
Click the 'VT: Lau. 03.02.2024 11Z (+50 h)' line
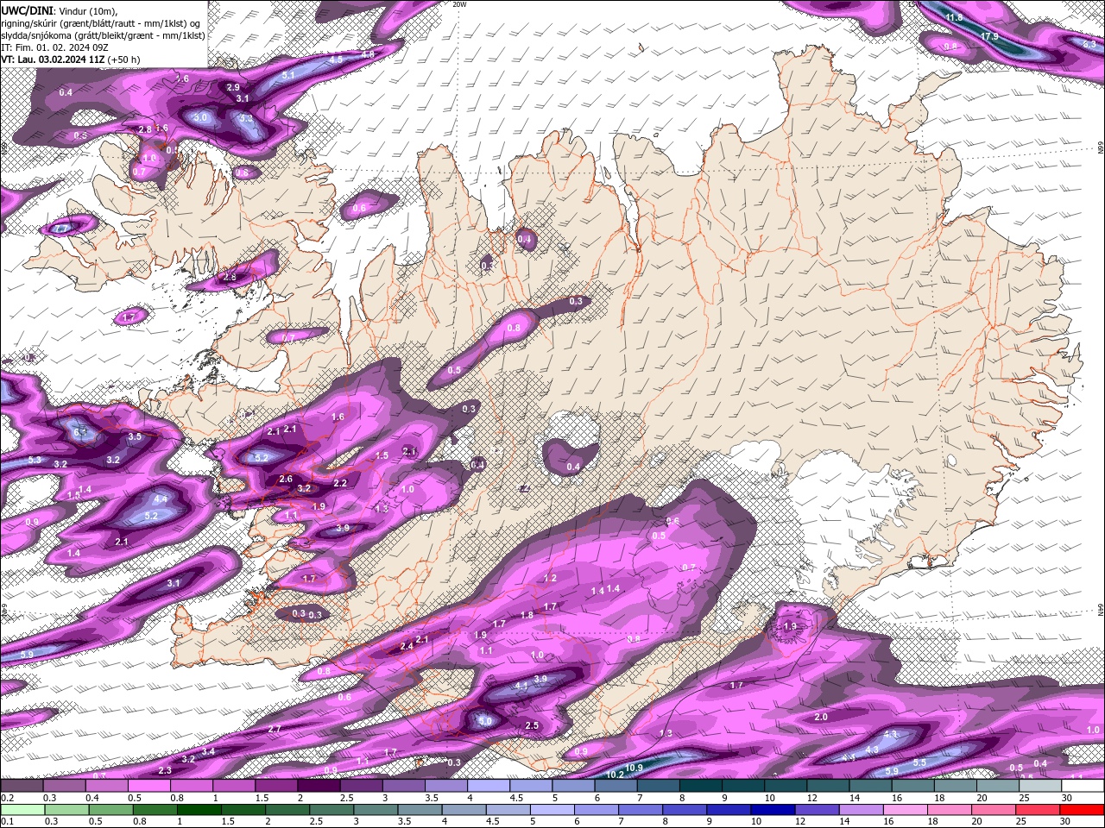click(x=71, y=60)
